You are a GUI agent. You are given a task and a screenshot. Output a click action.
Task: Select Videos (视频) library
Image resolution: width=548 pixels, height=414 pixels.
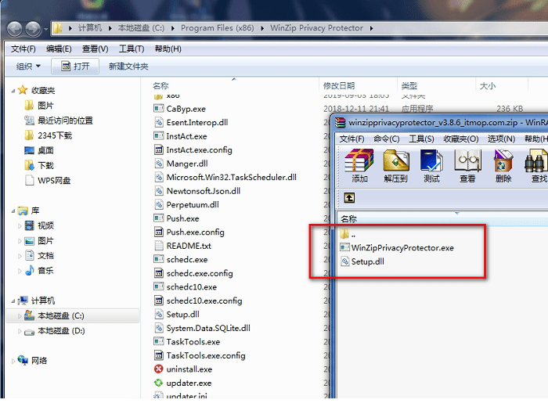point(39,225)
